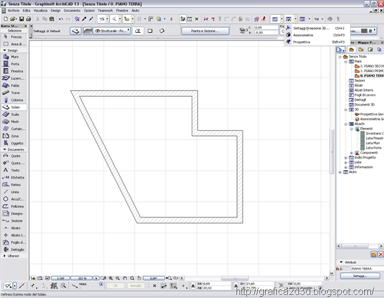Select the Colonna column tool
This screenshot has height=298, width=384.
14,100
